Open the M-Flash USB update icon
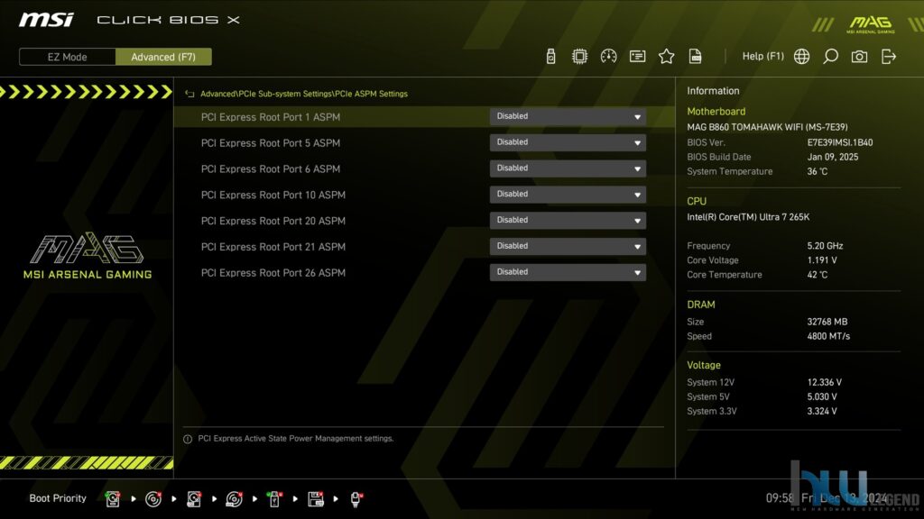 point(550,57)
